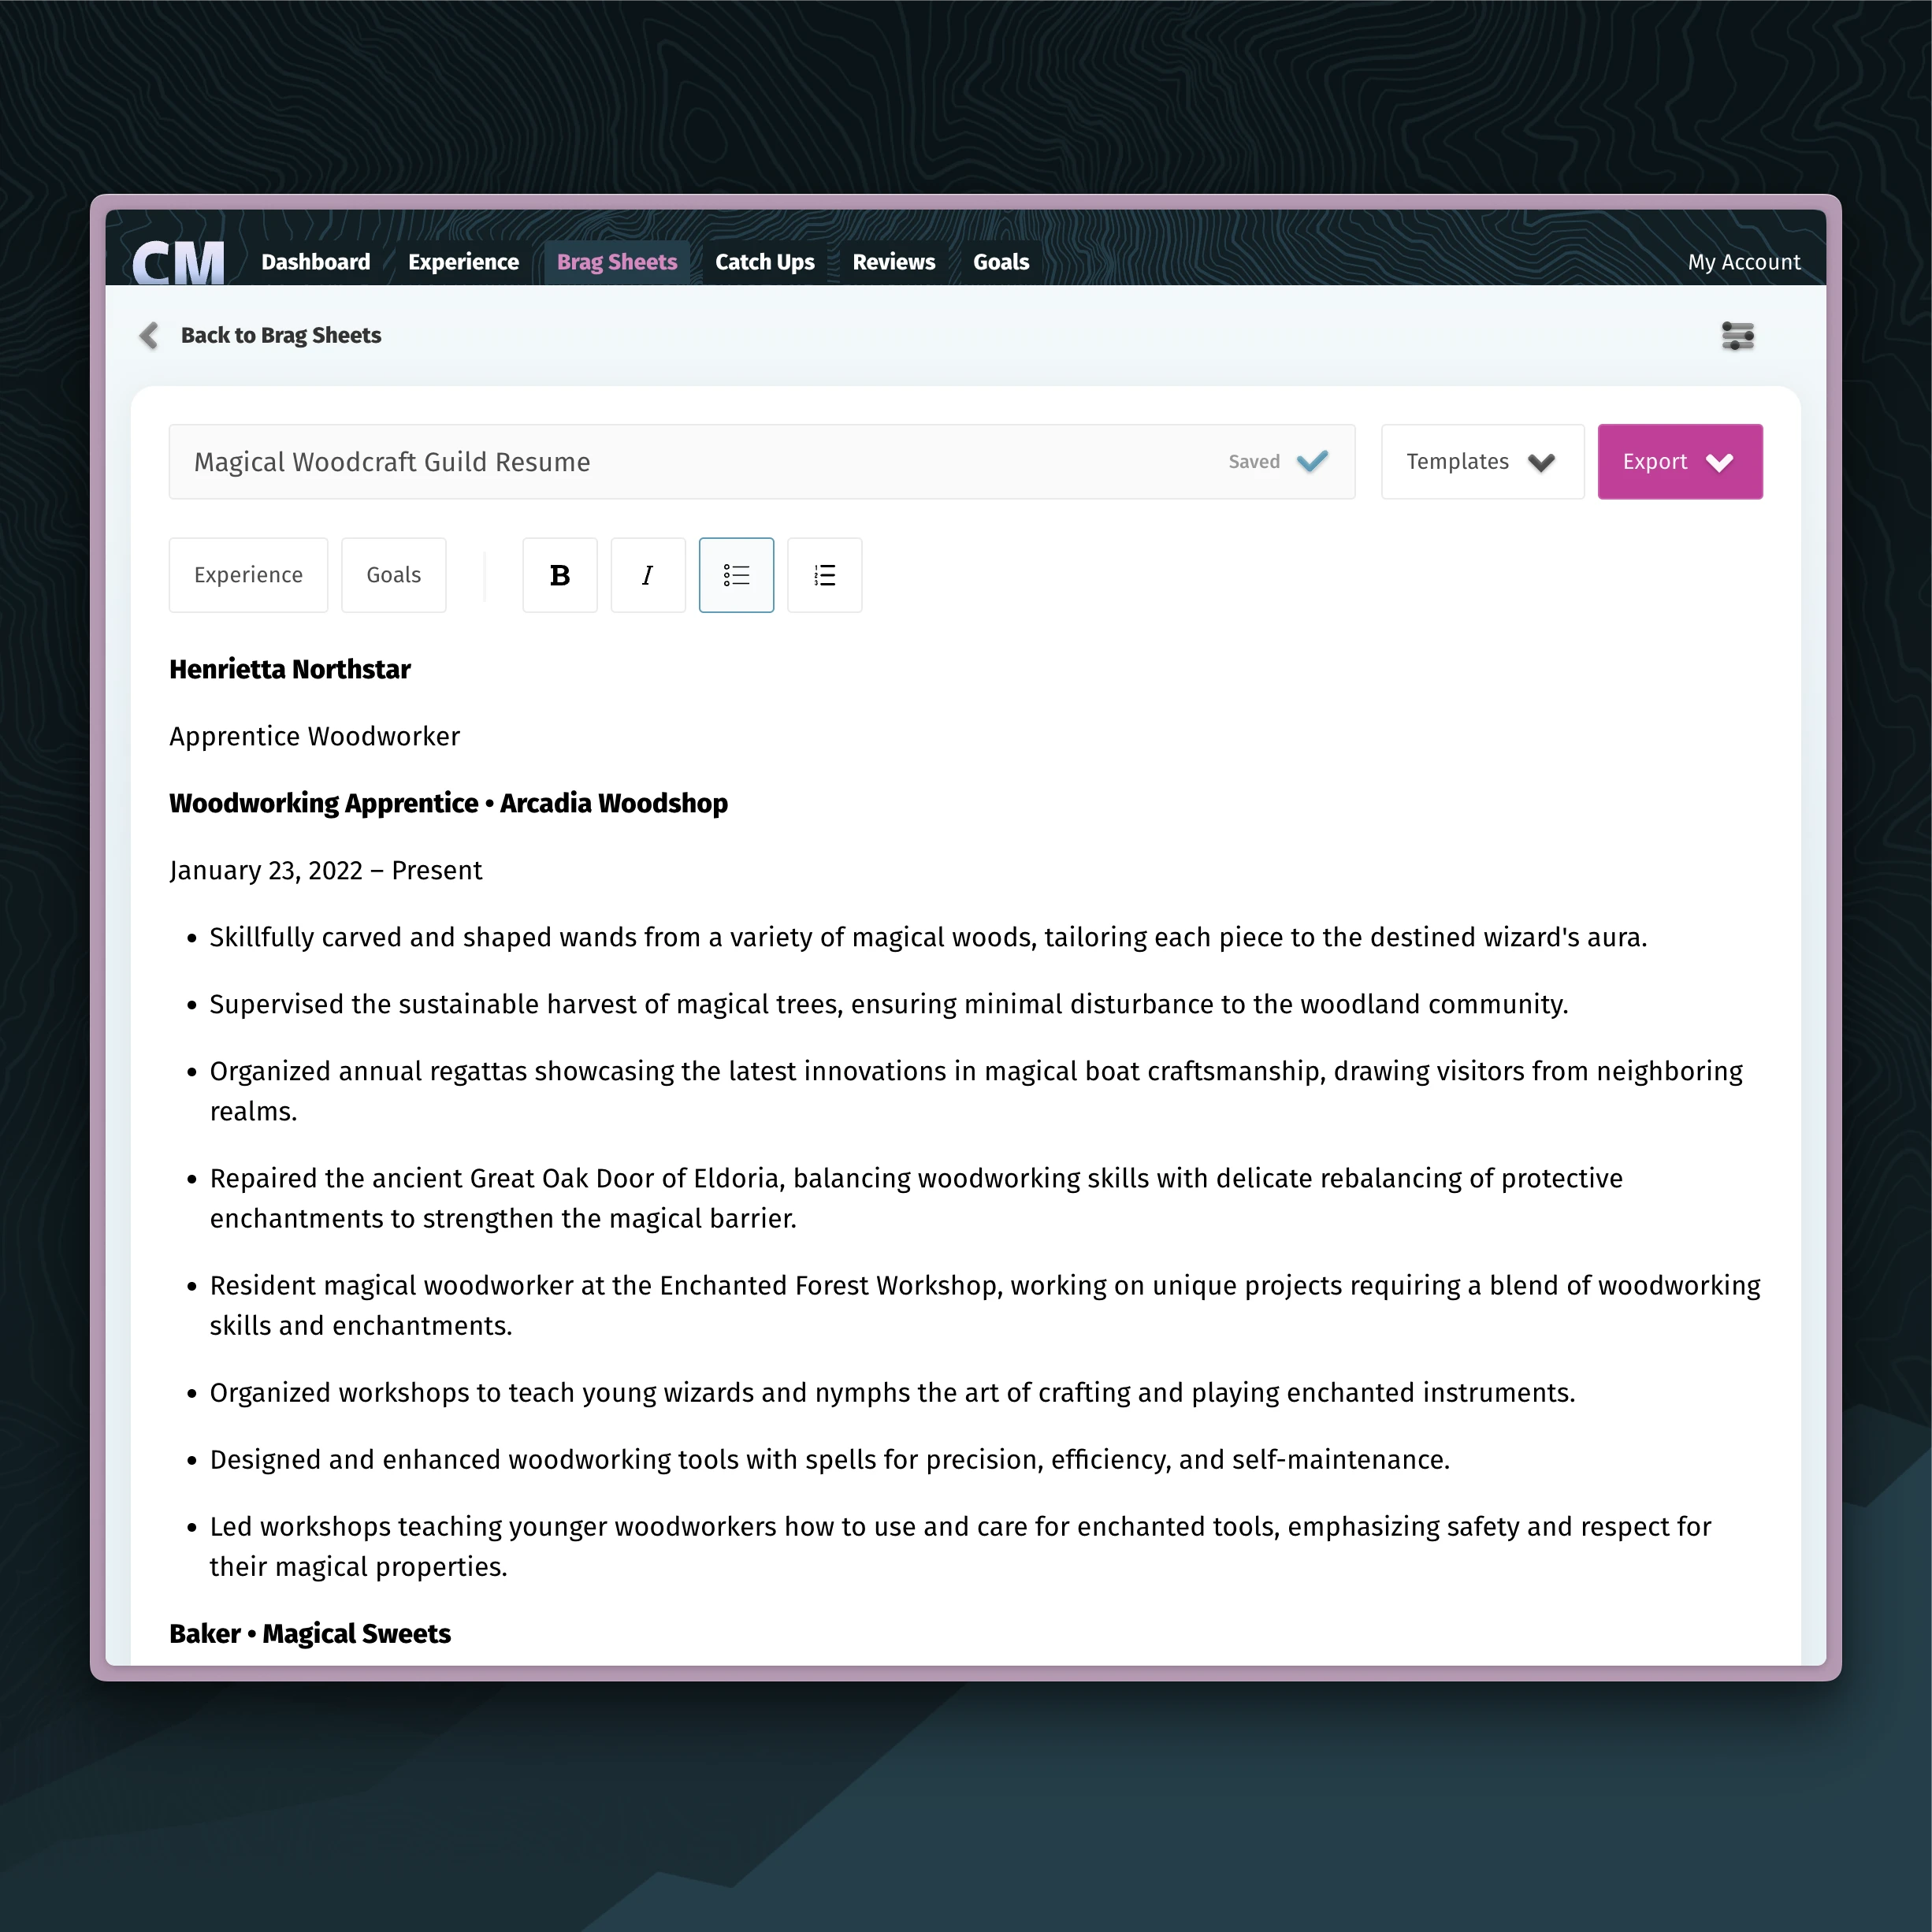Click the Reviews menu item
The image size is (1932, 1932).
click(894, 262)
